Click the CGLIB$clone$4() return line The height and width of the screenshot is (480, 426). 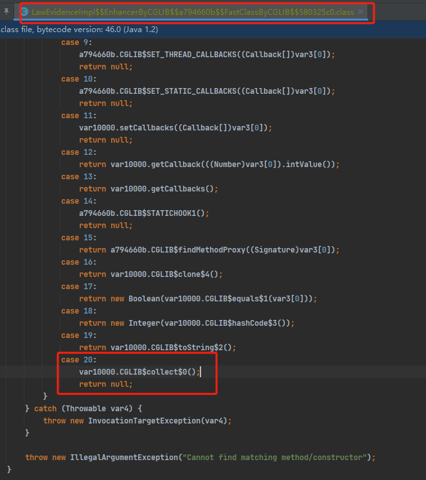tap(150, 274)
